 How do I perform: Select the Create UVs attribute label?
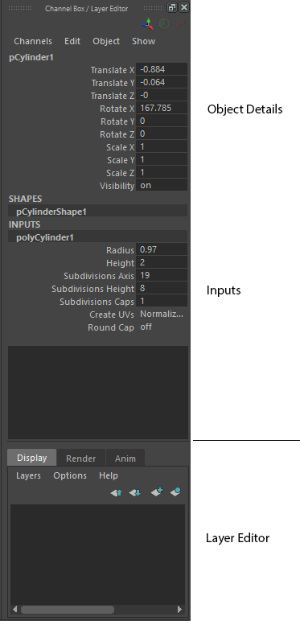pos(112,315)
